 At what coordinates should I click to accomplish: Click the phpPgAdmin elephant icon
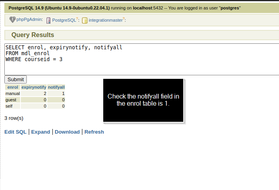13,20
